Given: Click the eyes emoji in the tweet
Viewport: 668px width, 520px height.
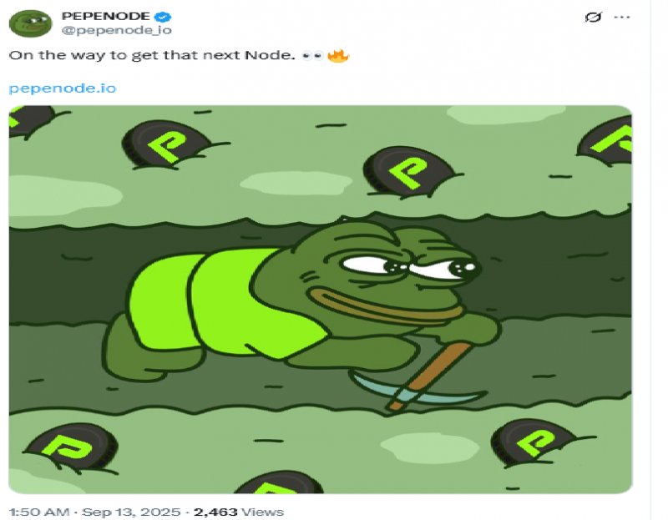Looking at the screenshot, I should click(312, 57).
